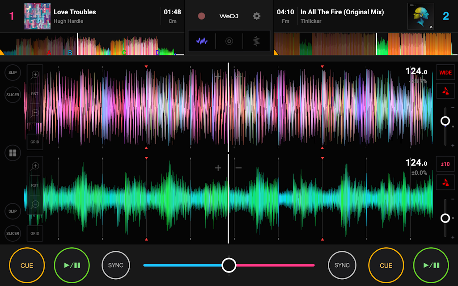The image size is (458, 286).
Task: Switch to the jog wheel view
Action: (229, 41)
